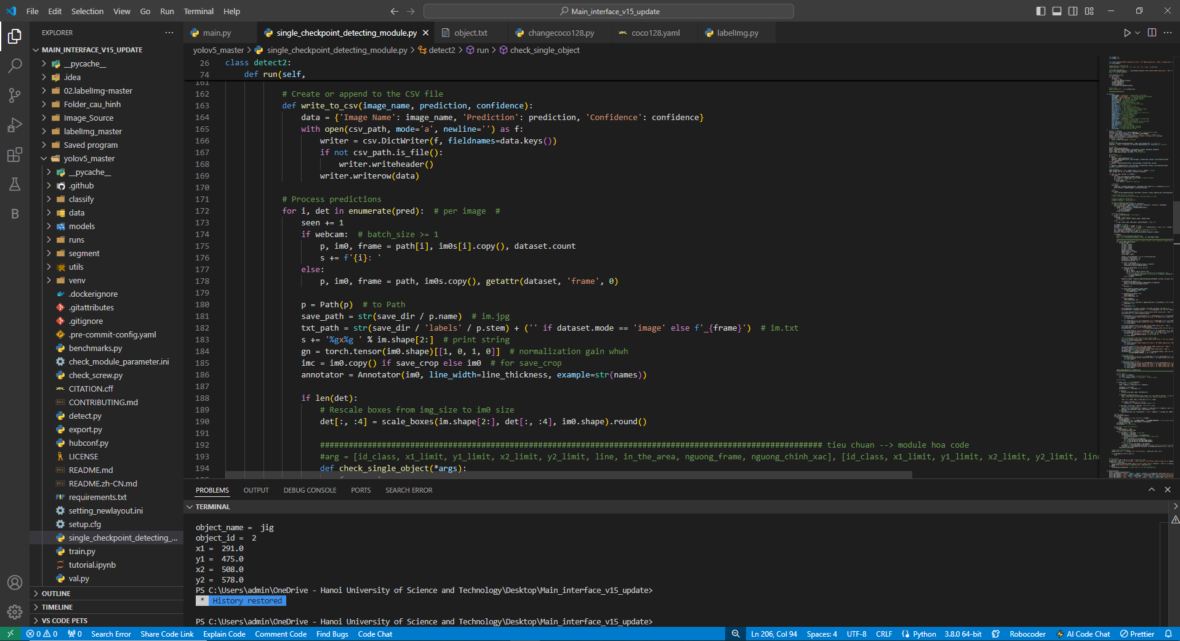
Task: Switch to the DEBUG CONSOLE panel tab
Action: [x=310, y=490]
